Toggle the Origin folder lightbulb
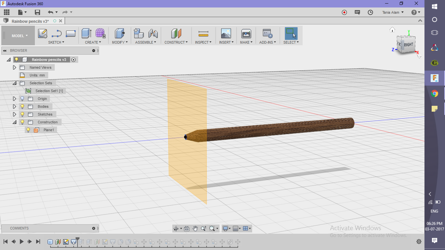 coord(22,99)
